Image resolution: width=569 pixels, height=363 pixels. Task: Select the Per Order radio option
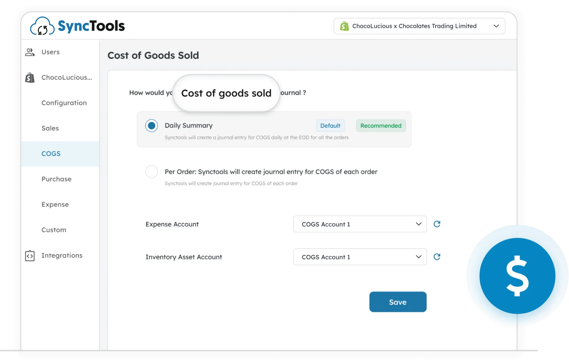click(151, 172)
